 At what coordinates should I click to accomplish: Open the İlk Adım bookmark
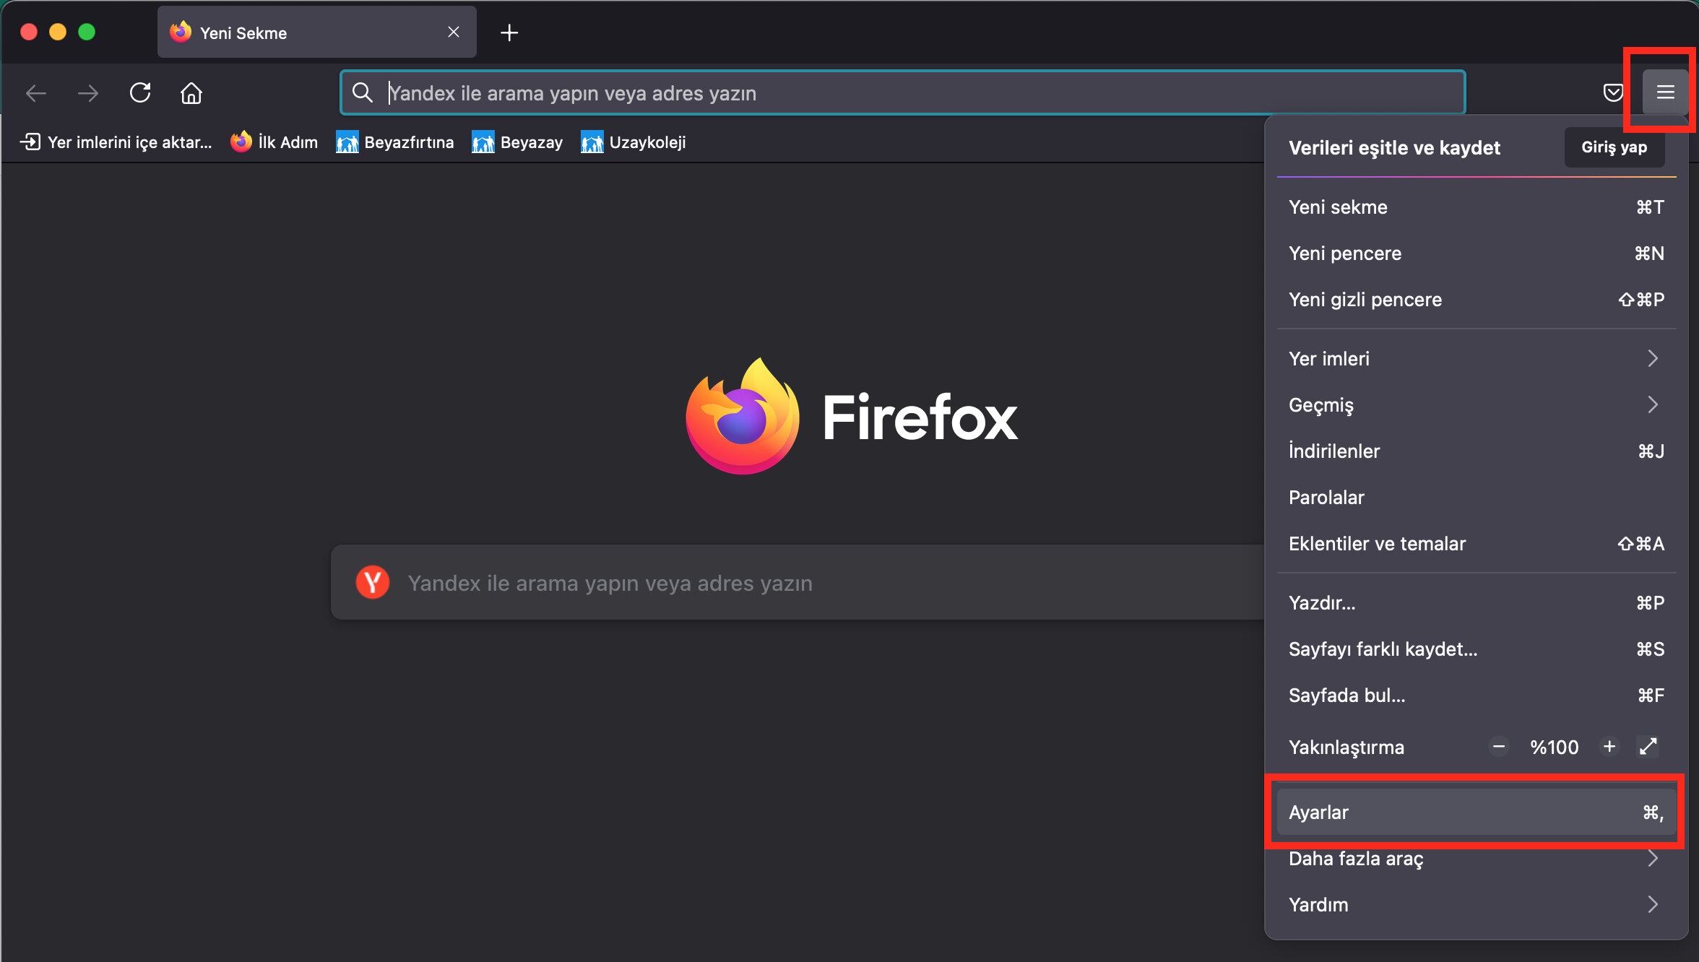coord(274,142)
